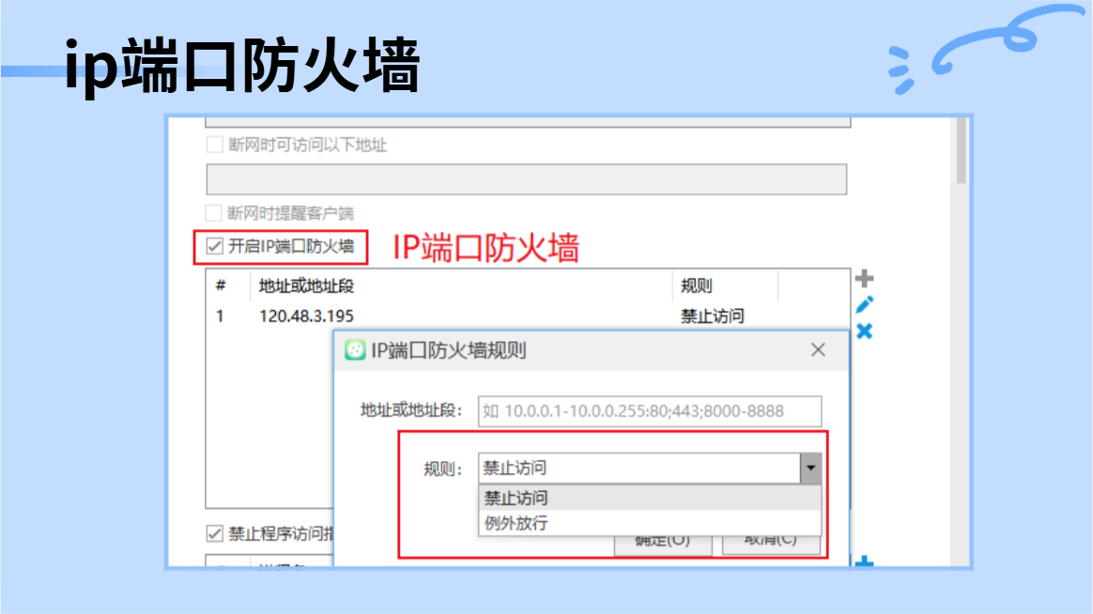
Task: Delete rule using blue X icon
Action: coord(865,331)
